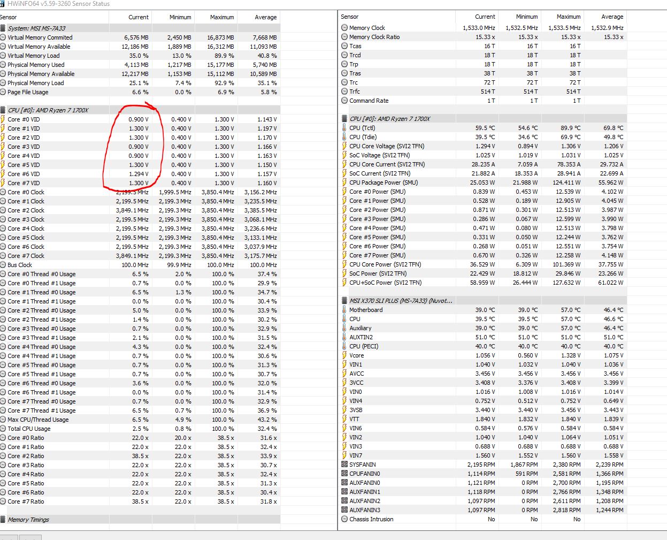Click the icon next to Chassis Intrusion
The height and width of the screenshot is (540, 667).
click(344, 519)
